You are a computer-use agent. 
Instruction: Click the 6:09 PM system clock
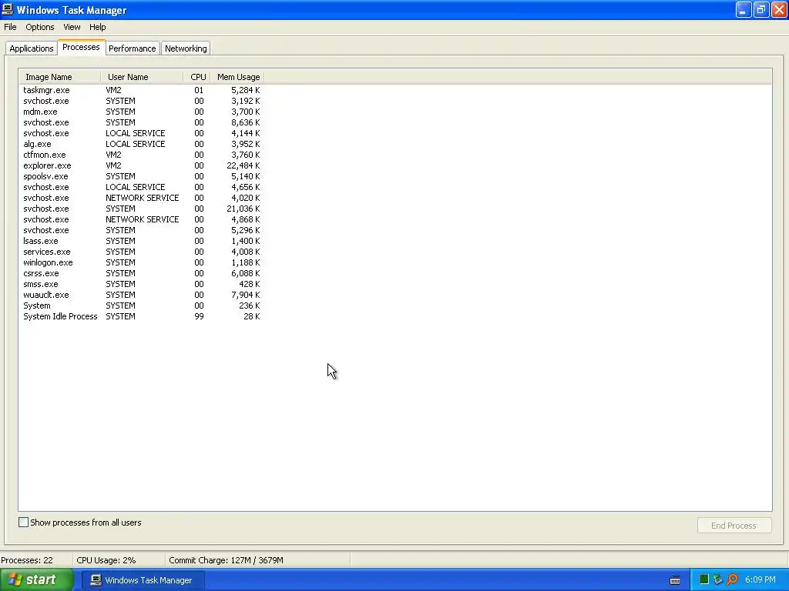coord(760,580)
